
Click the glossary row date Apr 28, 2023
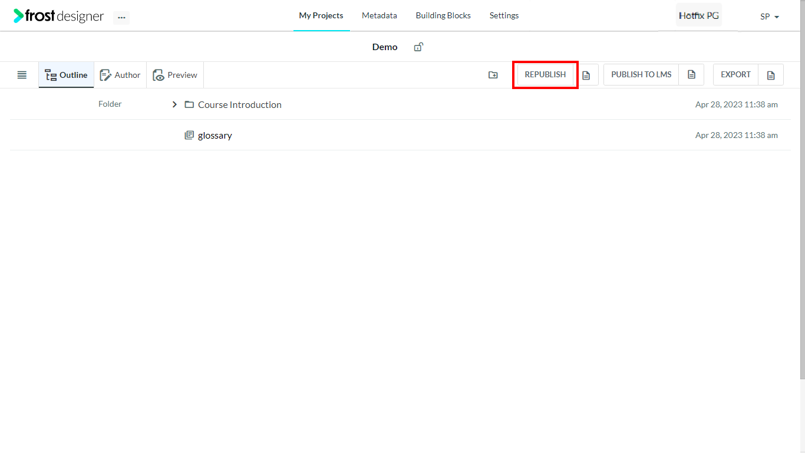pos(737,135)
